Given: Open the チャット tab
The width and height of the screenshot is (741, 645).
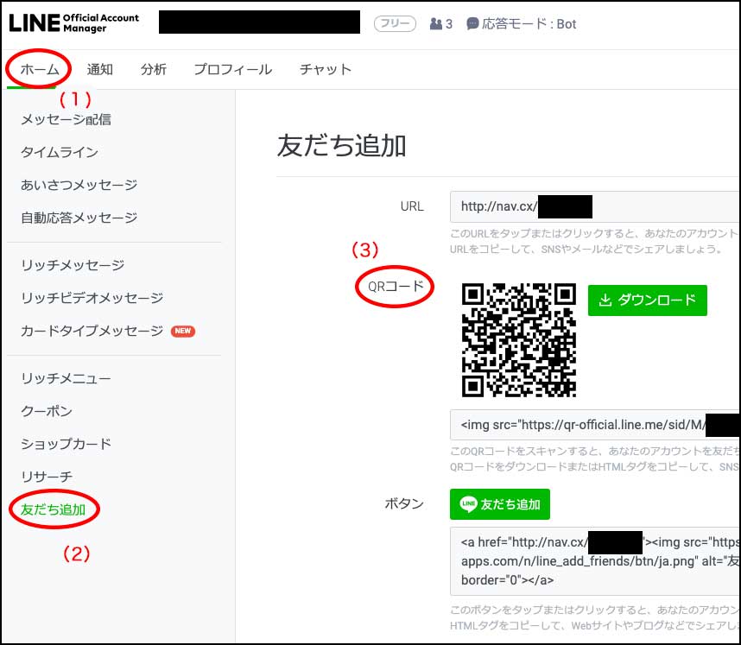Looking at the screenshot, I should (325, 70).
